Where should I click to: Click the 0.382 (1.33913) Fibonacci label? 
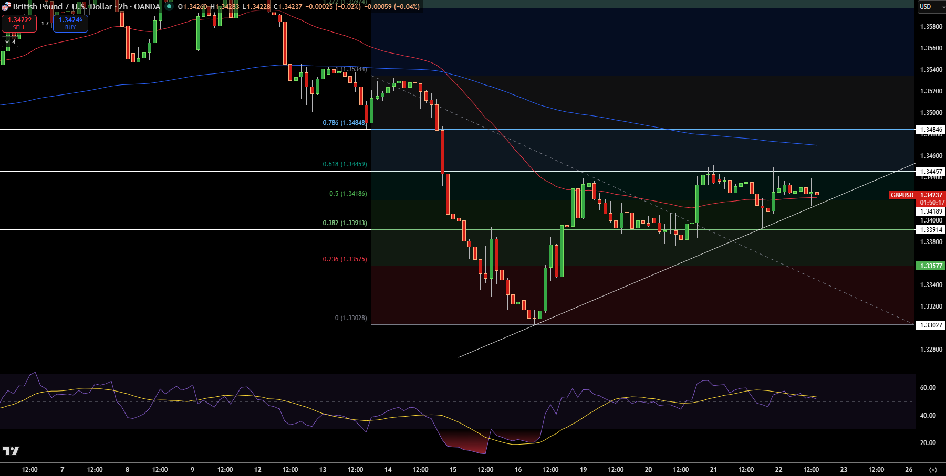click(x=345, y=223)
